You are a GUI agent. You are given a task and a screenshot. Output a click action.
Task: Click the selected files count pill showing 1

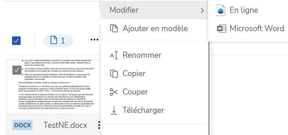pyautogui.click(x=58, y=41)
